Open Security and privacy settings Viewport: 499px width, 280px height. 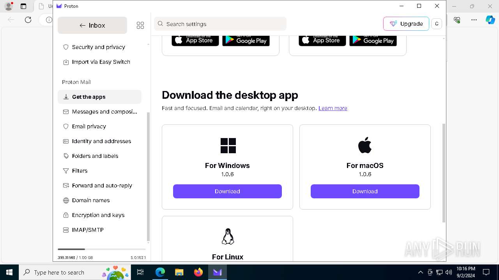click(99, 47)
